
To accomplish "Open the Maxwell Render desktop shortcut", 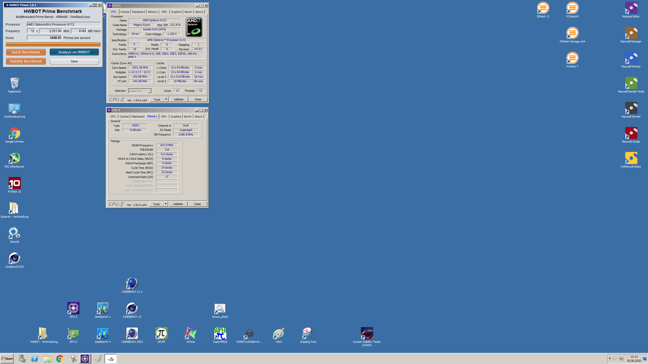I will (x=631, y=110).
